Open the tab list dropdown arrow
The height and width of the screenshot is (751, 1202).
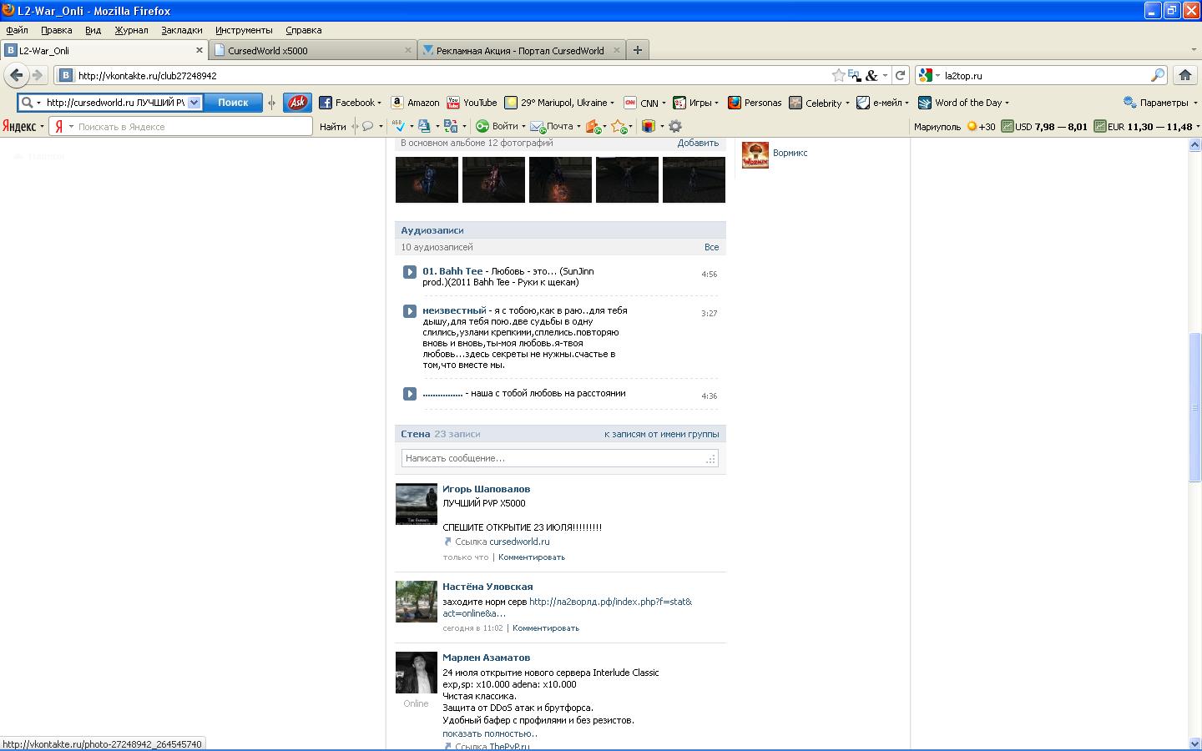(x=1194, y=50)
